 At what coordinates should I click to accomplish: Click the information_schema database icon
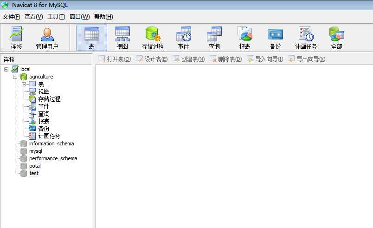click(24, 143)
